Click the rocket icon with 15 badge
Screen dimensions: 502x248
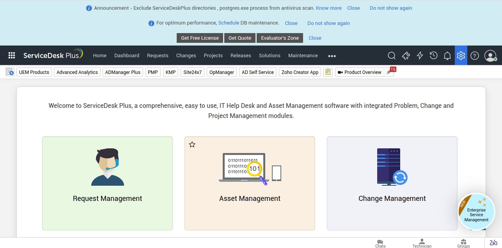click(389, 72)
